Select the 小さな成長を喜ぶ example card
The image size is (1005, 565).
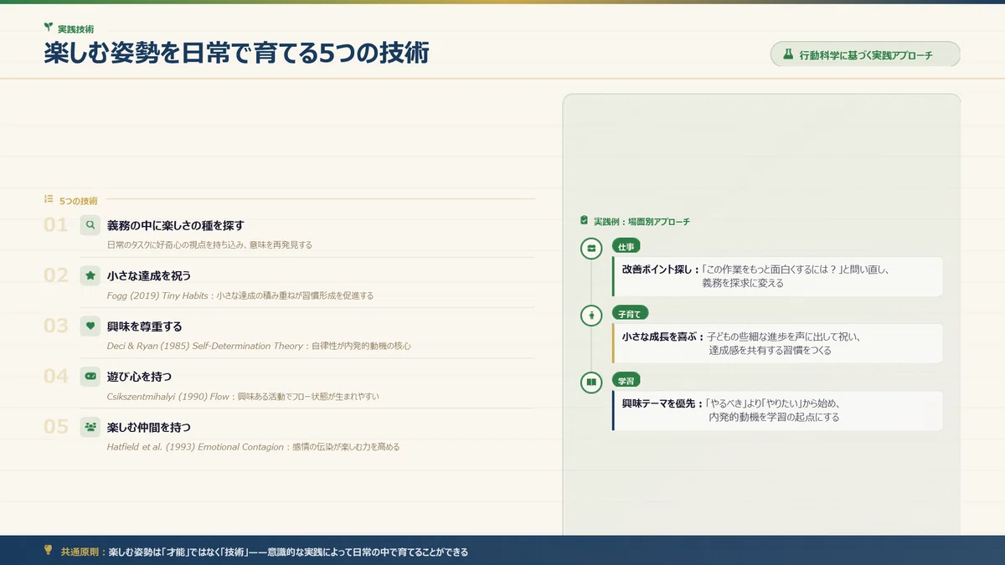(x=777, y=343)
